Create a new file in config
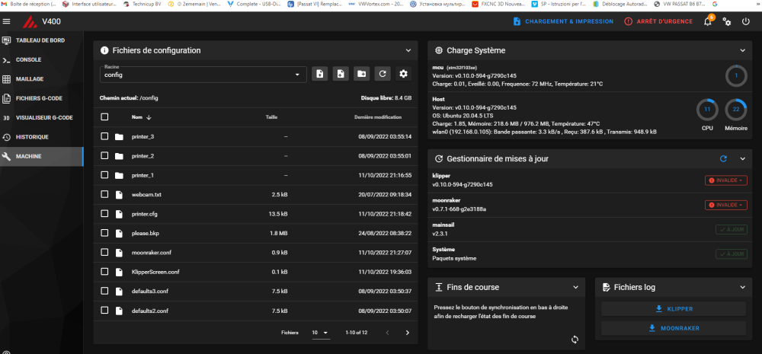The image size is (762, 354). pos(341,74)
